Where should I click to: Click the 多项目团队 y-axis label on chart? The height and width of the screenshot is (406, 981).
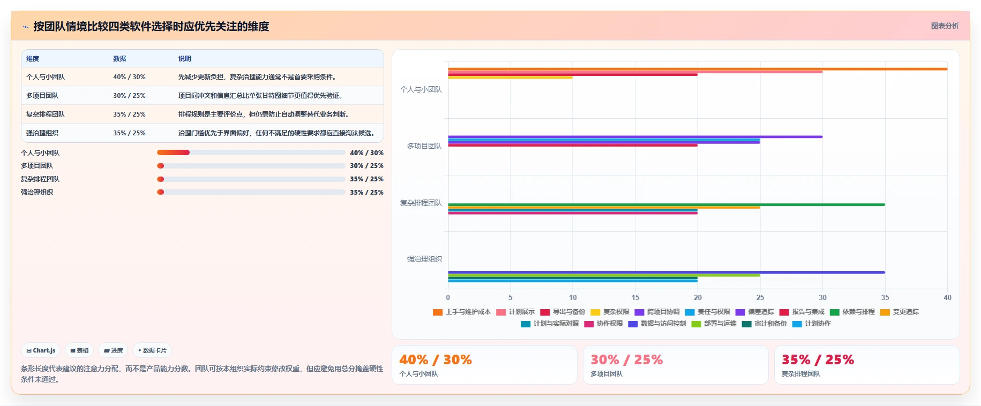tap(424, 146)
